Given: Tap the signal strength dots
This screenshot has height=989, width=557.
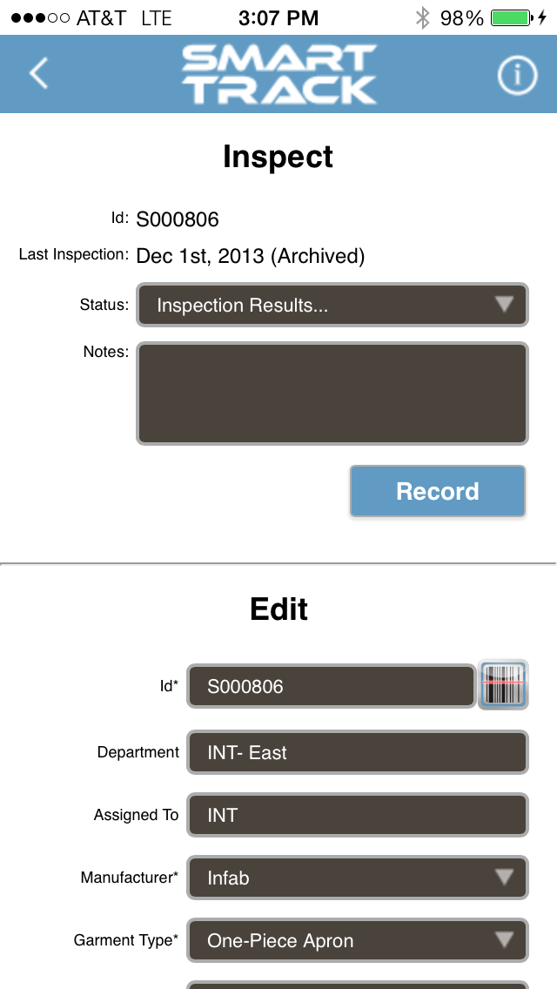Looking at the screenshot, I should pos(40,17).
